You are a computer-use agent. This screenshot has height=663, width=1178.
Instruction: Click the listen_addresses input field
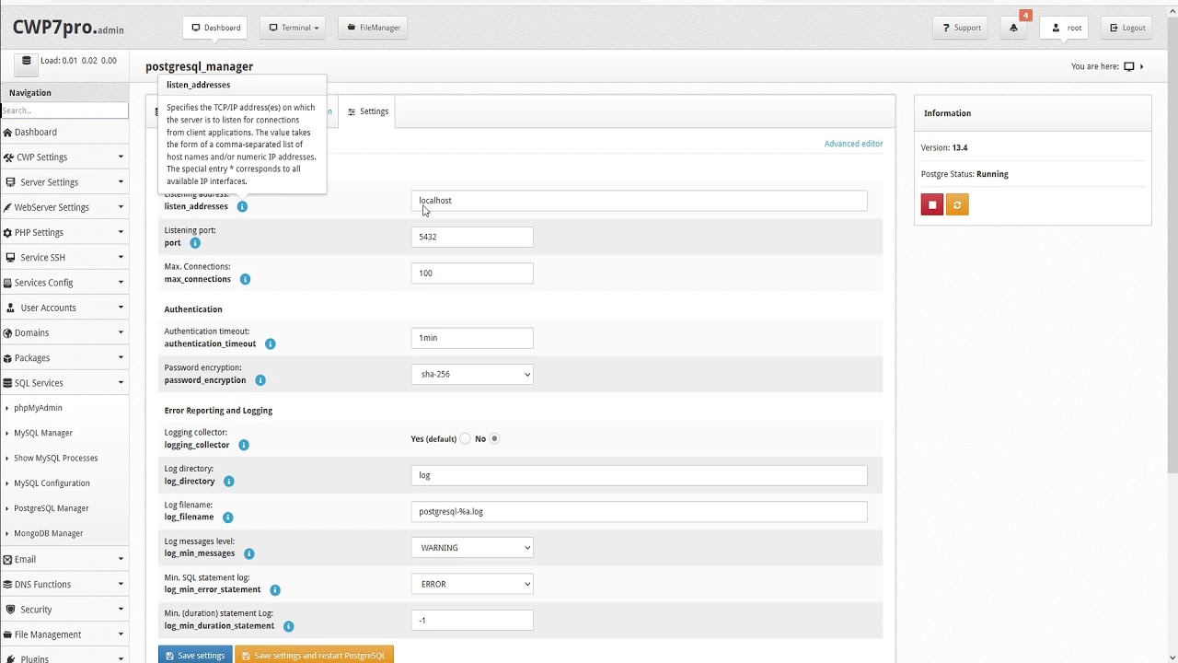[639, 201]
